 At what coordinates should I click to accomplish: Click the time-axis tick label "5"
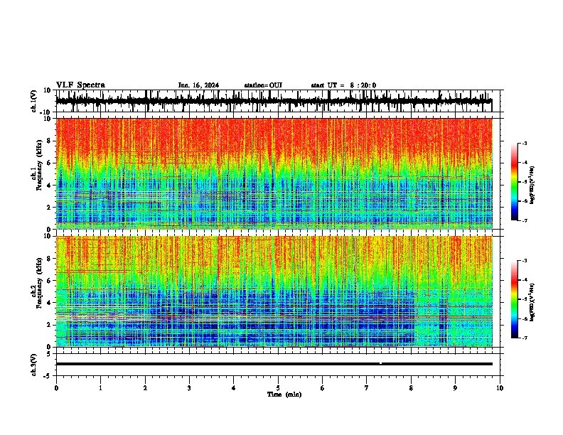click(278, 388)
